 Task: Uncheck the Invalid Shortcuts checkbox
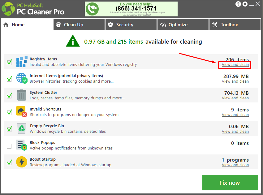tap(9, 112)
